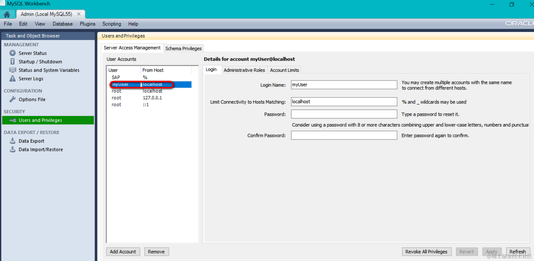This screenshot has width=534, height=261.
Task: Open the Database menu
Action: point(63,24)
